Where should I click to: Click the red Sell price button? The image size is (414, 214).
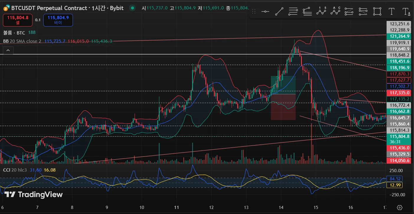pos(18,20)
